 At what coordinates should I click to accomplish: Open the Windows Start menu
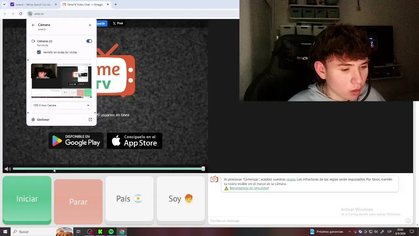(5, 232)
